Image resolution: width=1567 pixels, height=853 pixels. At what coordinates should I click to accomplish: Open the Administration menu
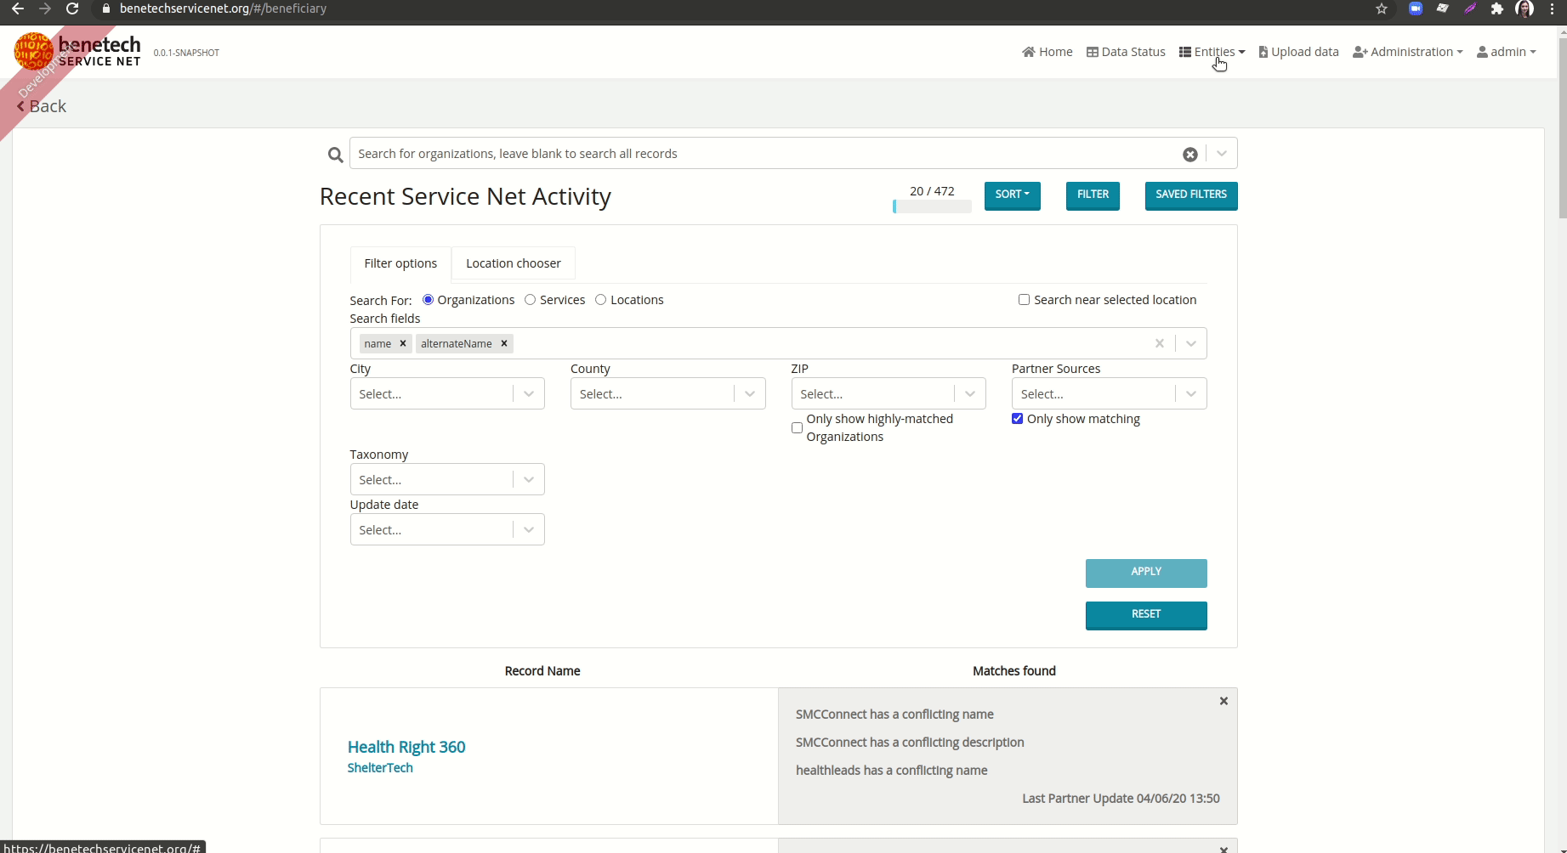pyautogui.click(x=1408, y=52)
